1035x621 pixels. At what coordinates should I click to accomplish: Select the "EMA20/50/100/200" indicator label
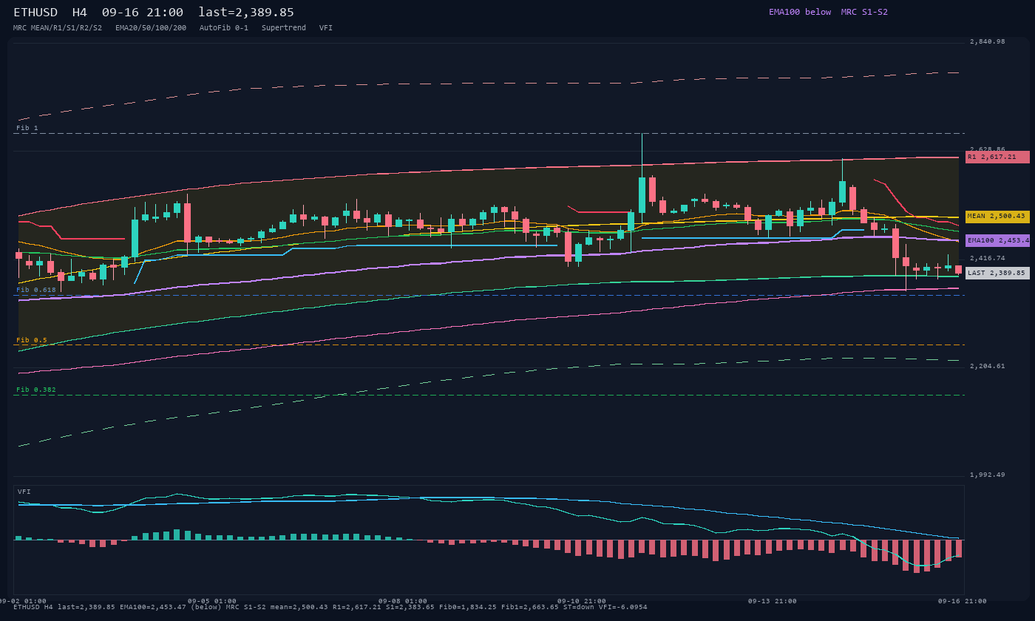151,28
